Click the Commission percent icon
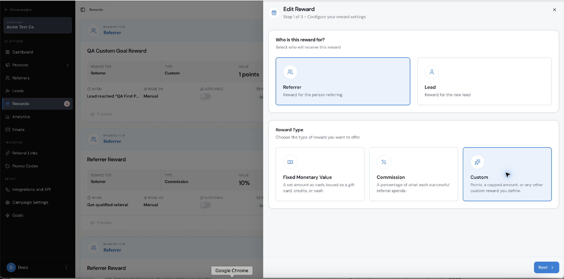 (384, 162)
